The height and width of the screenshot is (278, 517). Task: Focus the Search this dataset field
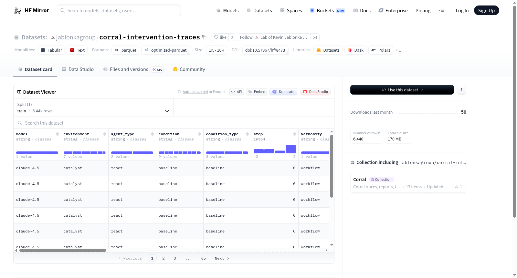click(x=174, y=123)
